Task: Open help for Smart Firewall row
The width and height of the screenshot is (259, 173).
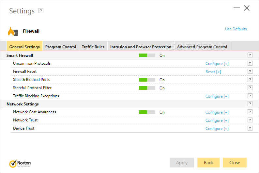Action: click(250, 55)
